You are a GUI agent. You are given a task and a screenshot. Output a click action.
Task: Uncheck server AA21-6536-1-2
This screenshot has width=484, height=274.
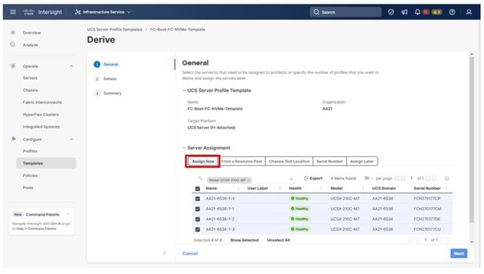[197, 219]
